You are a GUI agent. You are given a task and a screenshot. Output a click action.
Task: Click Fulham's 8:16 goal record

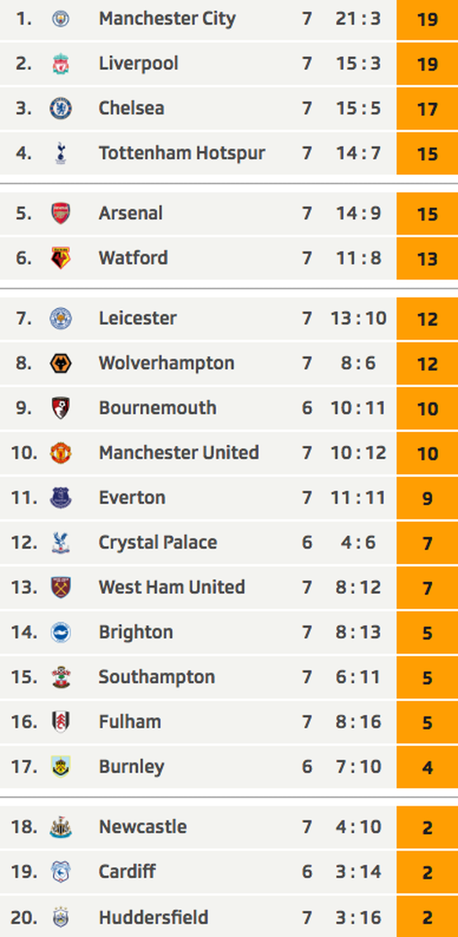pos(358,722)
